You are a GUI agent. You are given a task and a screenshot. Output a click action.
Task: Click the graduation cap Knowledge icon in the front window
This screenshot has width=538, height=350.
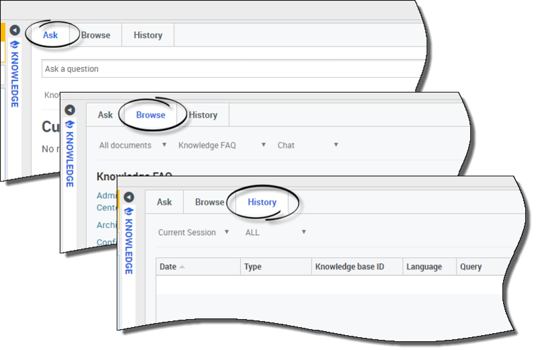coord(129,212)
